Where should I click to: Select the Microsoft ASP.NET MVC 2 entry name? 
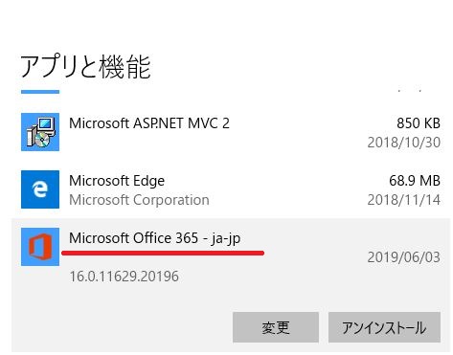149,123
